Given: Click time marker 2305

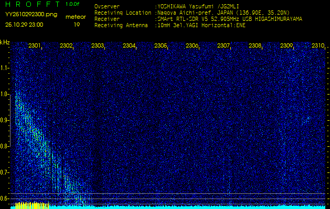Looking at the screenshot, I should 161,45.
